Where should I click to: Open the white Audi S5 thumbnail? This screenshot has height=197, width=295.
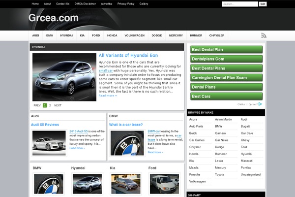tap(49, 143)
